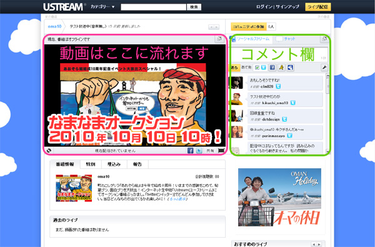This screenshot has width=375, height=247.
Task: Toggle fullscreen on the video player
Action: point(221,151)
